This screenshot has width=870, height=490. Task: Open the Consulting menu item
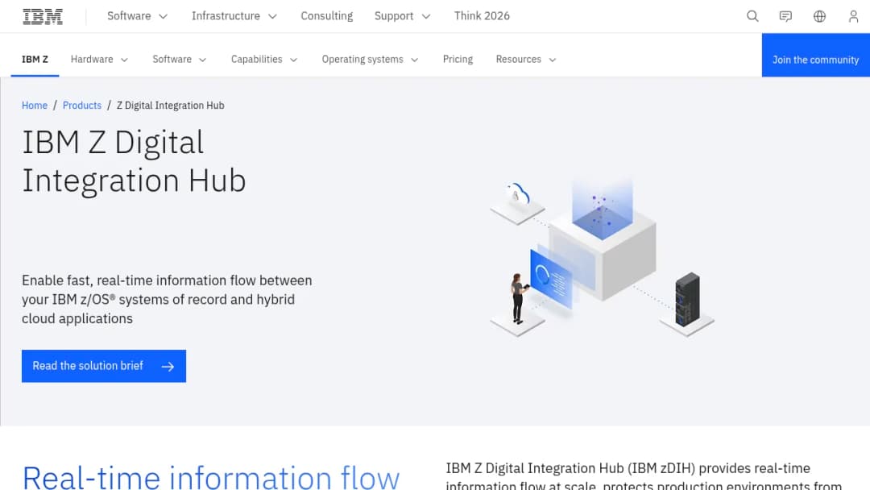[326, 16]
